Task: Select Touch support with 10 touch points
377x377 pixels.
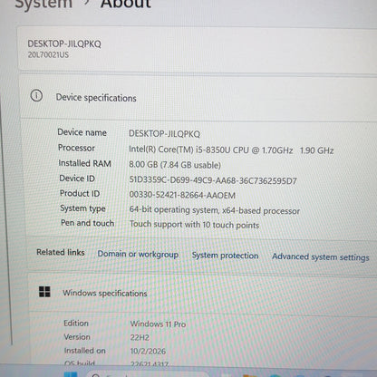Action: point(194,225)
